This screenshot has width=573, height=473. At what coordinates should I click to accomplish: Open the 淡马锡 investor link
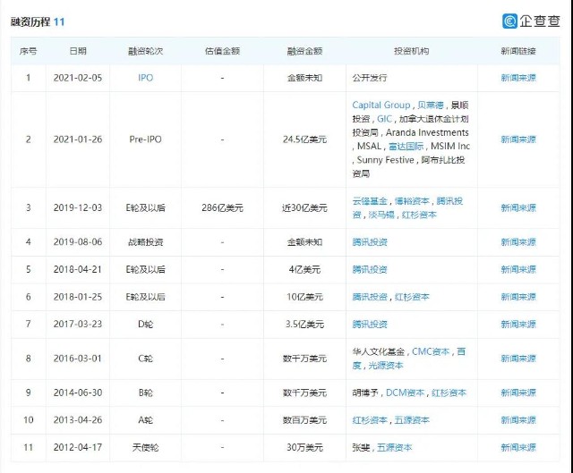(x=381, y=215)
